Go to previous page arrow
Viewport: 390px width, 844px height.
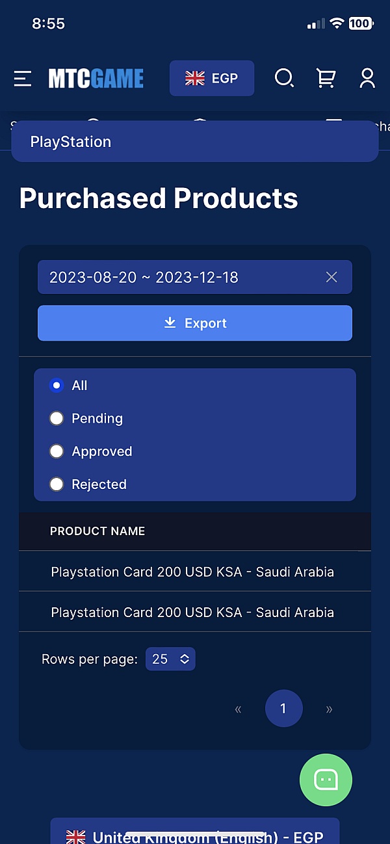coord(238,709)
